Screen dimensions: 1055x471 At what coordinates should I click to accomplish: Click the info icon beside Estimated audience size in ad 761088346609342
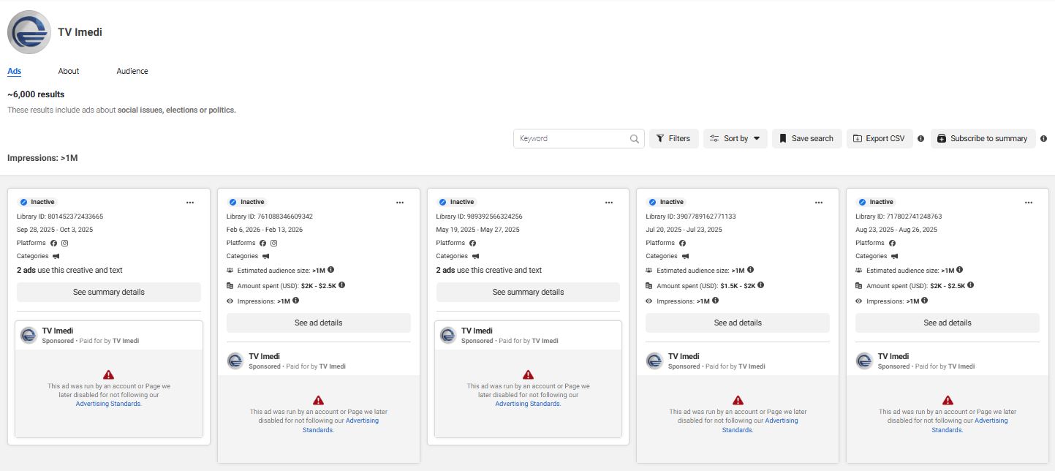(x=331, y=270)
